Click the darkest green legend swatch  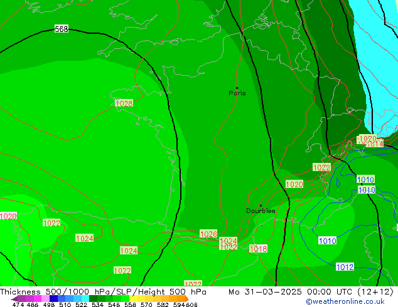point(93,299)
